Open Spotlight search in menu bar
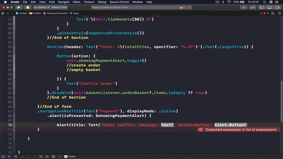The width and height of the screenshot is (283, 159). [264, 2]
